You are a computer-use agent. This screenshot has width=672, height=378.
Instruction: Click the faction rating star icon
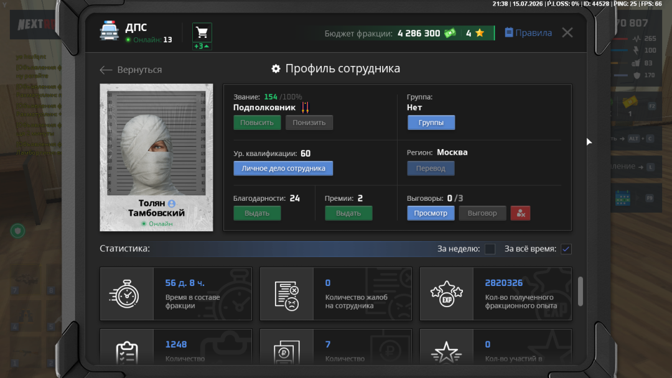pos(480,33)
